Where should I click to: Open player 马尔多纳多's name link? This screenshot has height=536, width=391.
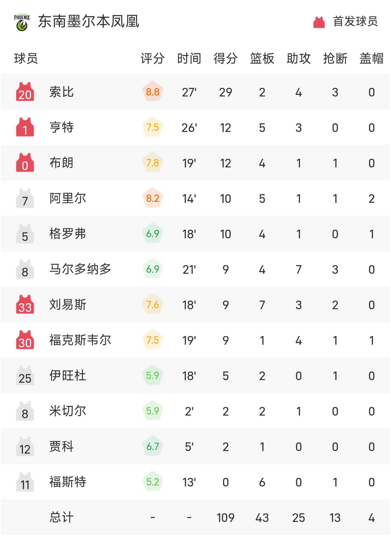80,269
